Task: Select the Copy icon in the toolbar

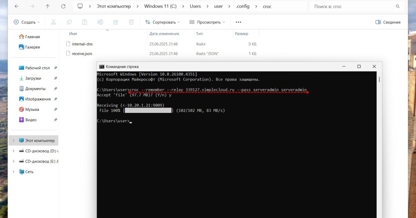Action: [x=69, y=22]
